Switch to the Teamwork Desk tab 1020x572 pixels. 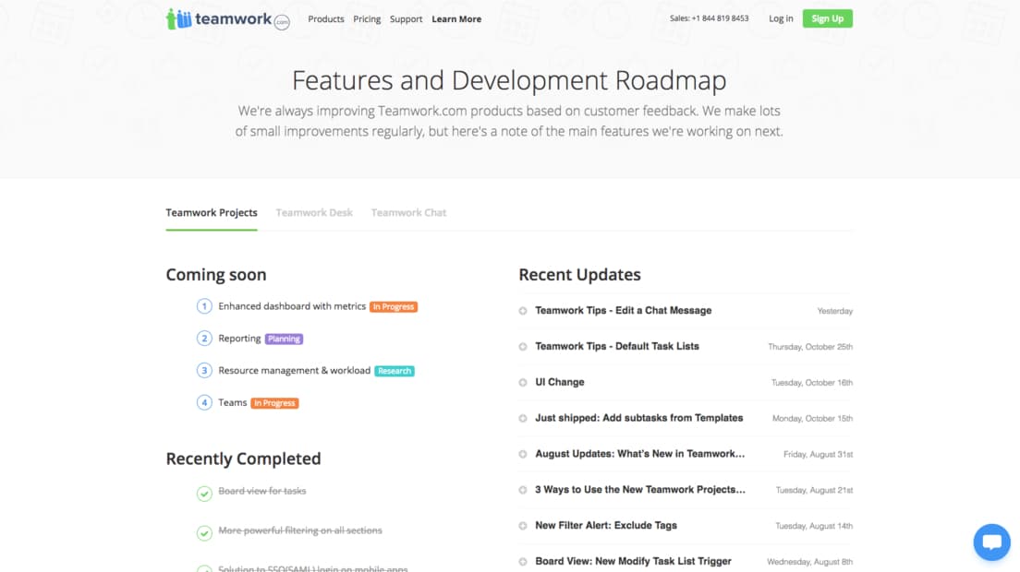(x=314, y=212)
